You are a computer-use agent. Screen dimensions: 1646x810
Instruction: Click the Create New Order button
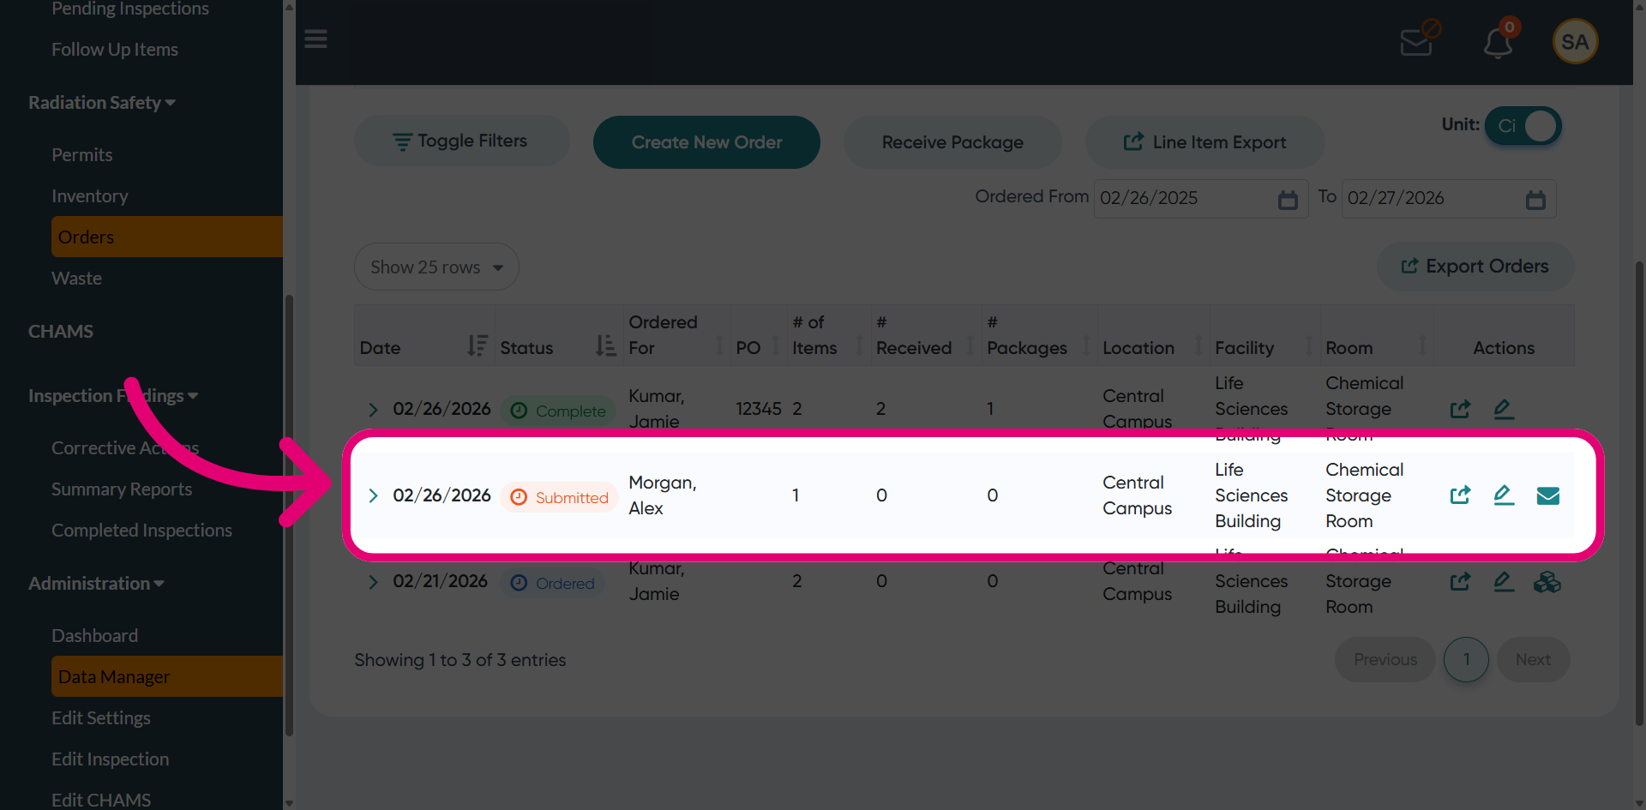point(706,142)
